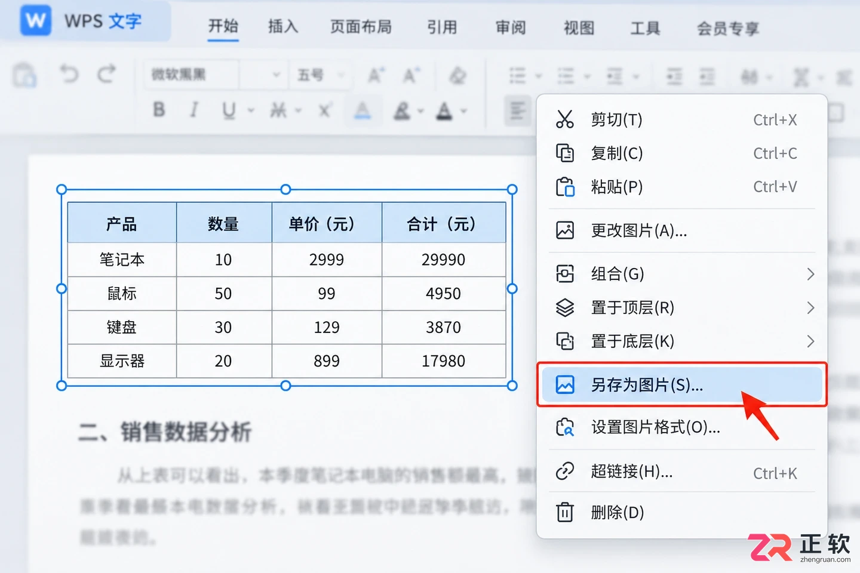Click the increase font size icon

376,75
